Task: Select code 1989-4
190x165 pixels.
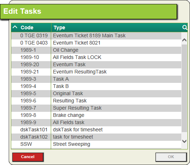Action: [28, 86]
